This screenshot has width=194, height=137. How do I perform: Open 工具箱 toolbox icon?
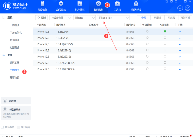[117, 4]
